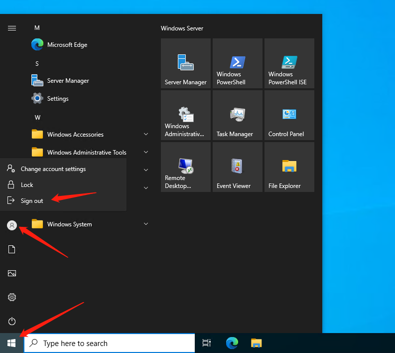The height and width of the screenshot is (353, 395).
Task: Expand the Windows Accessories chevron
Action: click(146, 134)
